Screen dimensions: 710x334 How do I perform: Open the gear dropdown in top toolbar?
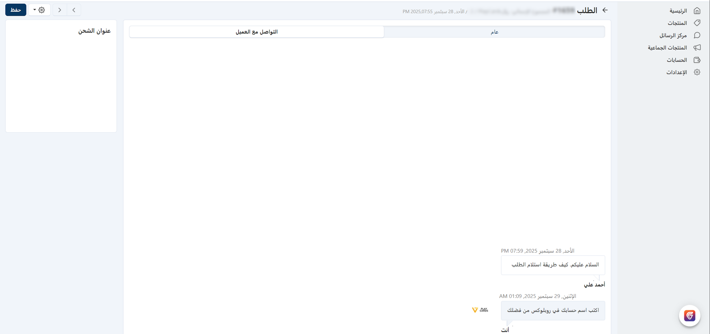click(39, 10)
